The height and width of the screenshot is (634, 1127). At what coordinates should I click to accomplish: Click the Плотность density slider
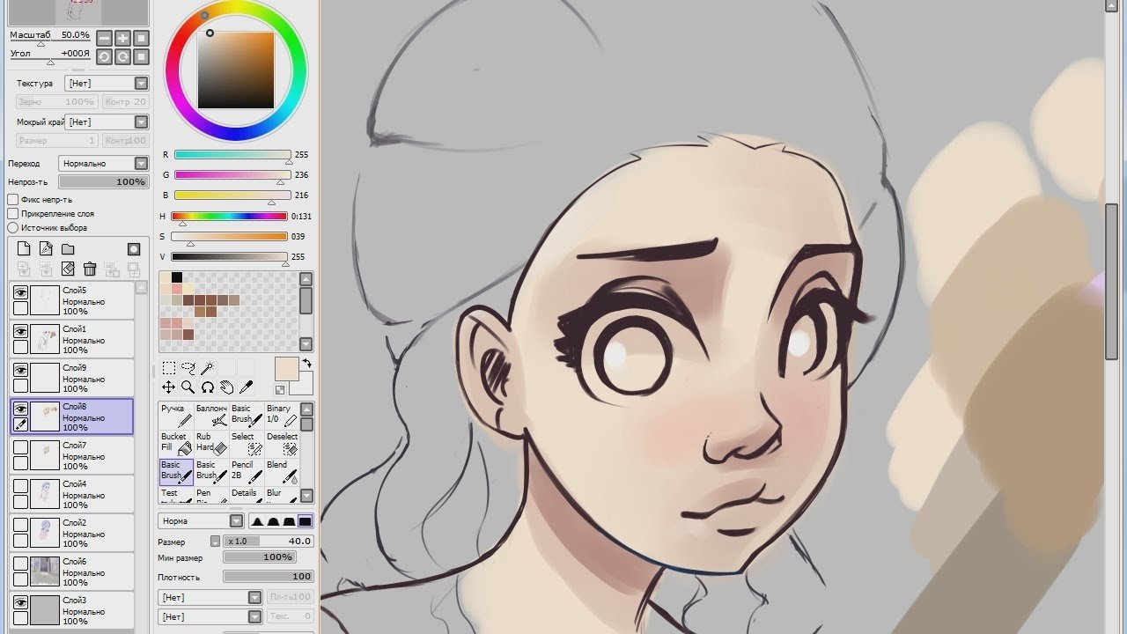click(x=268, y=577)
